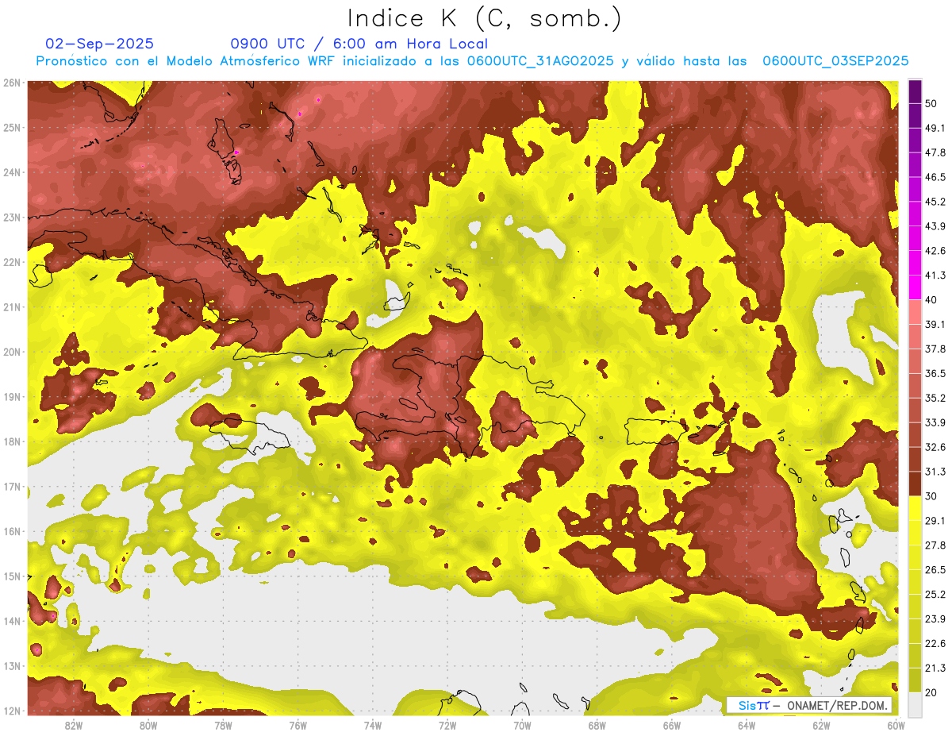Click the color scale value 25.2
952x736 pixels.
point(935,595)
